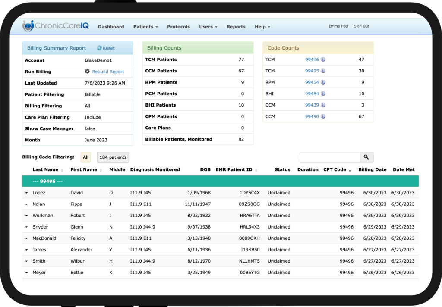The image size is (442, 307).
Task: Click the TCM Patients count row
Action: tap(198, 60)
